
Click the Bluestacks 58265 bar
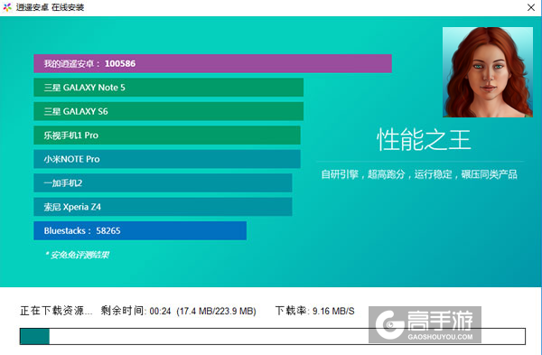(x=140, y=230)
